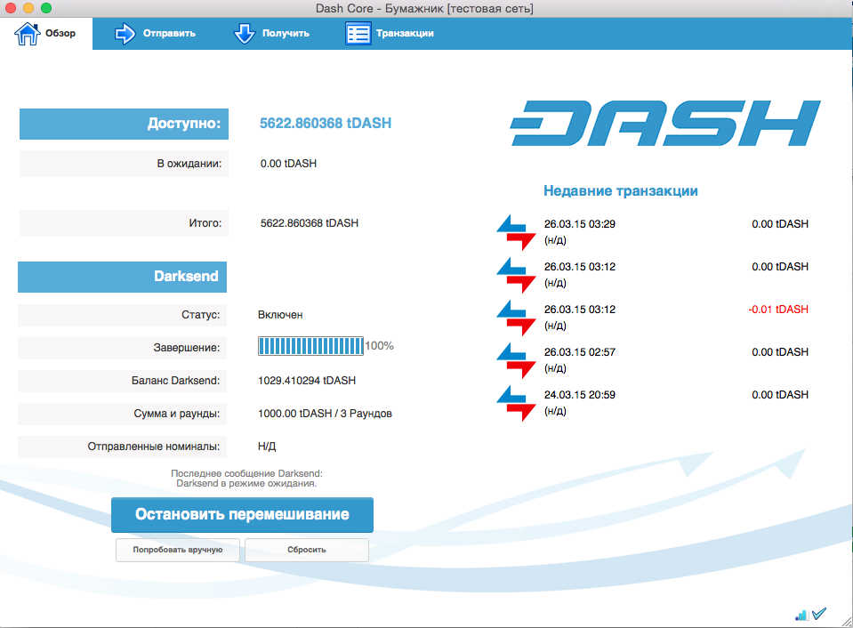Screen dimensions: 853x628
Task: Click 1000.00 tDASH / 3 Раундов value
Action: (x=325, y=414)
